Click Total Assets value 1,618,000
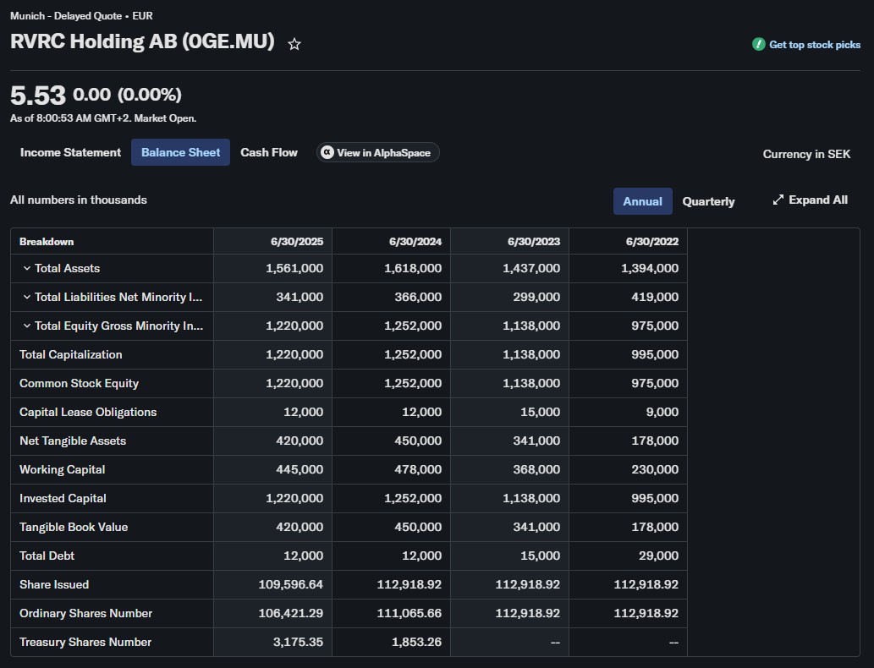 [413, 268]
